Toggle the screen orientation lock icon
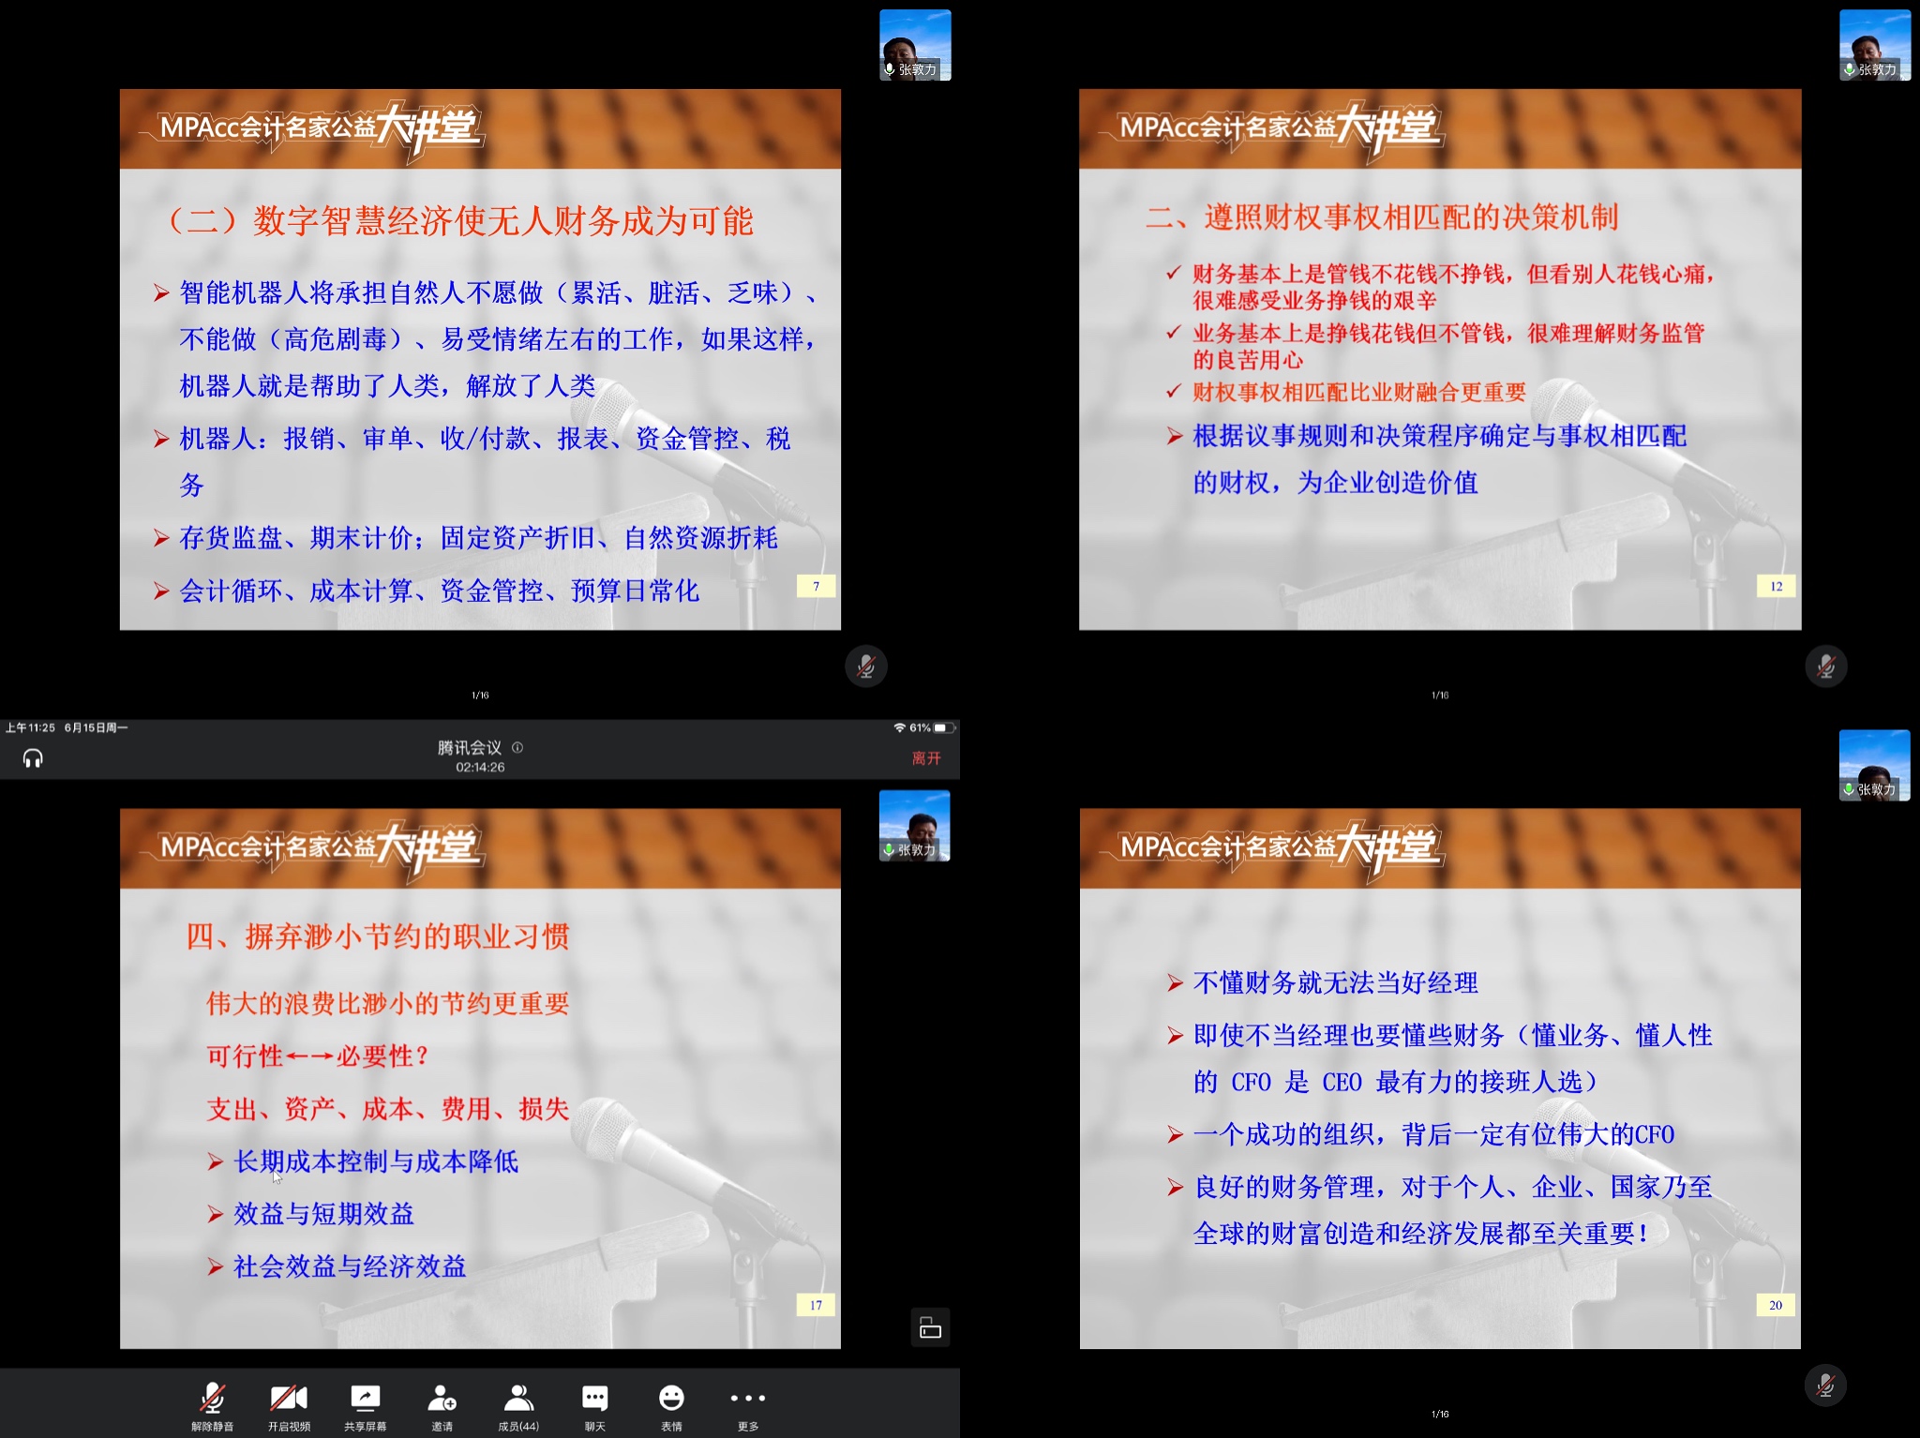 [930, 1327]
